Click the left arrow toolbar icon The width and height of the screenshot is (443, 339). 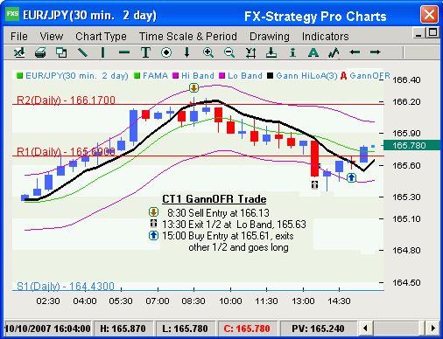click(355, 52)
